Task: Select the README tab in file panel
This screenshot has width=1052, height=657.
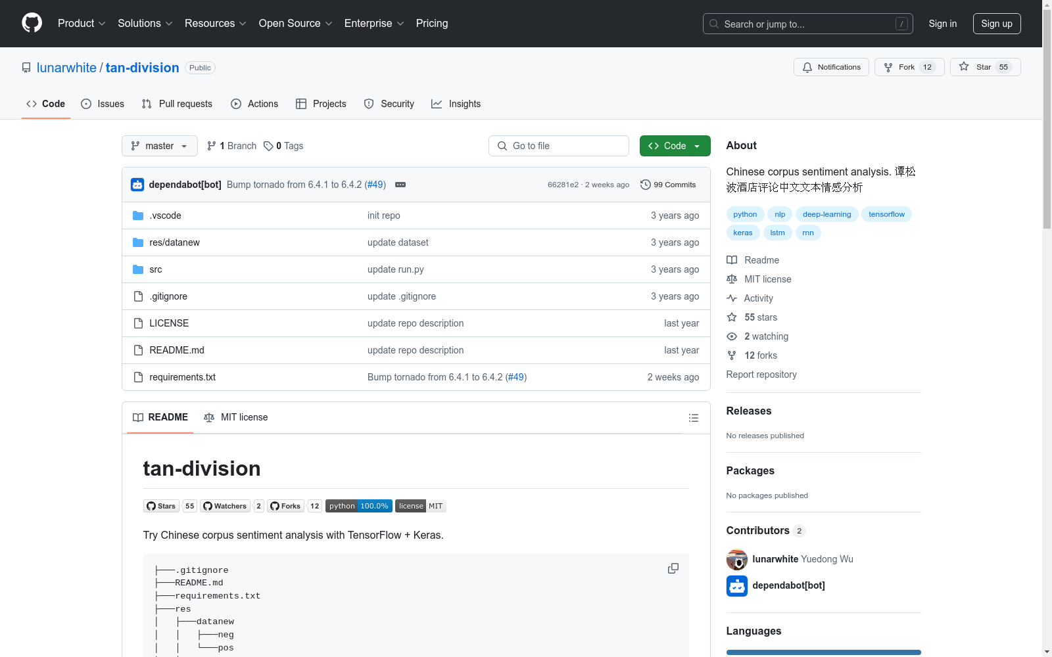Action: pyautogui.click(x=160, y=417)
